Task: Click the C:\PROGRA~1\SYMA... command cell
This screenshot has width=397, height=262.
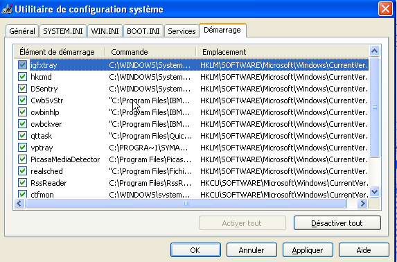Action: (148, 148)
